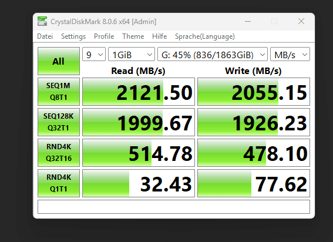This screenshot has width=333, height=242.
Task: Click the CrystalDiskMark app icon in title bar
Action: coord(42,21)
